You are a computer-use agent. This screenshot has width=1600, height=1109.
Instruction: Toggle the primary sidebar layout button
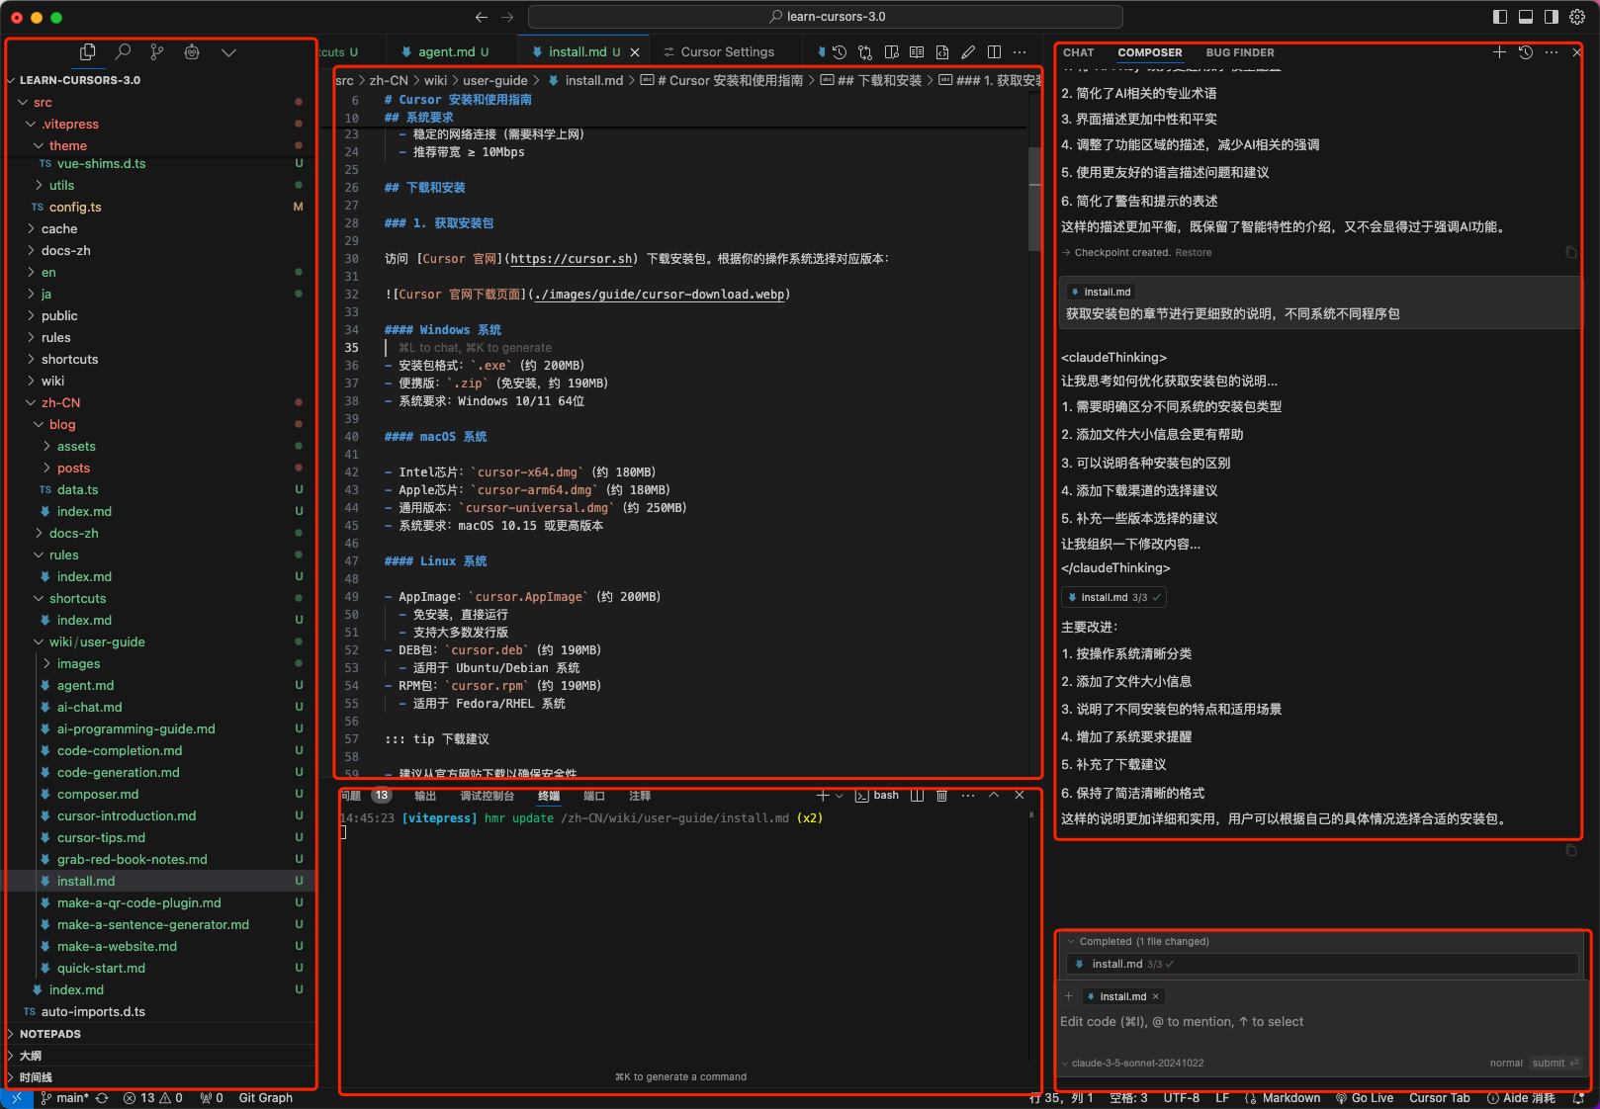1500,17
